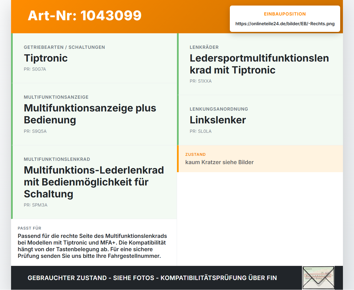Click the ZUSTAND label
Viewport: 354px width, 290px height.
point(196,154)
